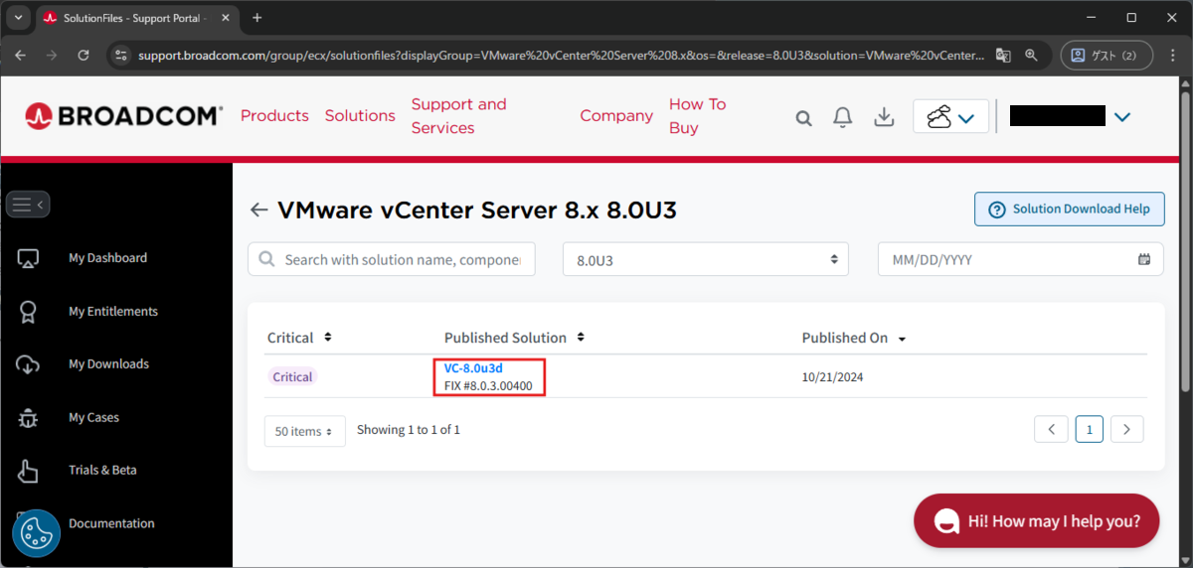This screenshot has width=1193, height=568.
Task: Go to next page arrow
Action: click(1126, 429)
